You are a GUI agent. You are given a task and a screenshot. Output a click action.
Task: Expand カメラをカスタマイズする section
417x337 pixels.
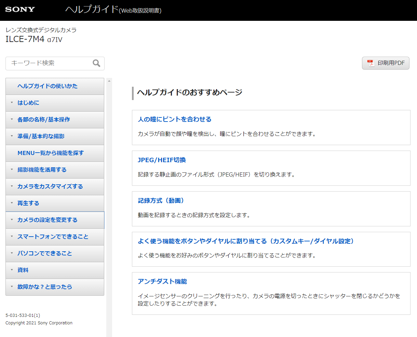(50, 186)
